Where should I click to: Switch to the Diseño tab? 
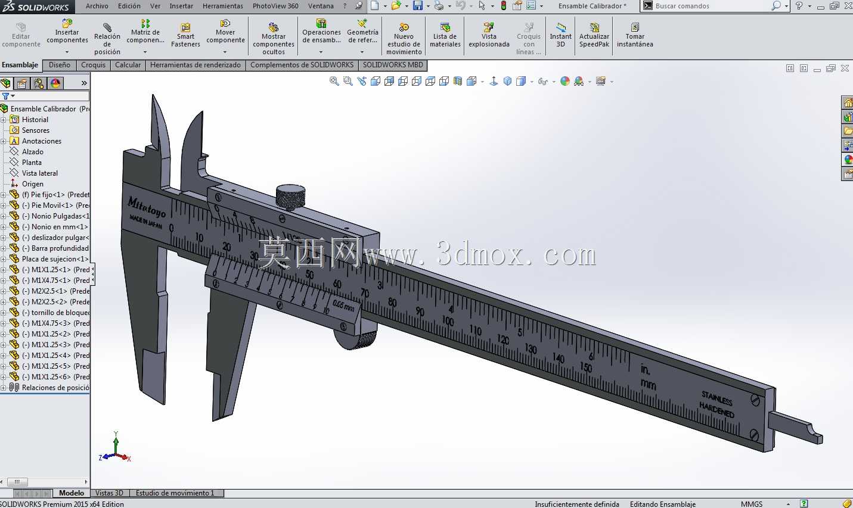click(60, 65)
